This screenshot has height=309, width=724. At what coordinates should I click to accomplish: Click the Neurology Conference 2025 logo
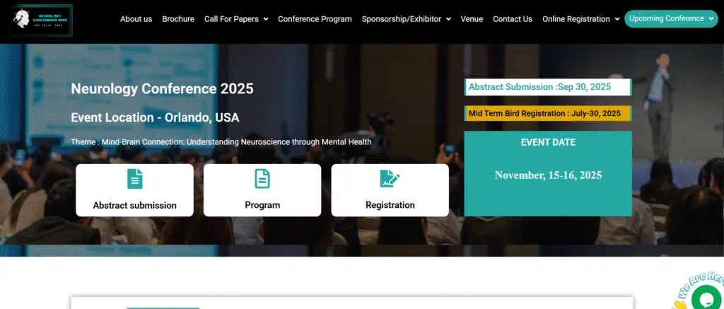(41, 19)
